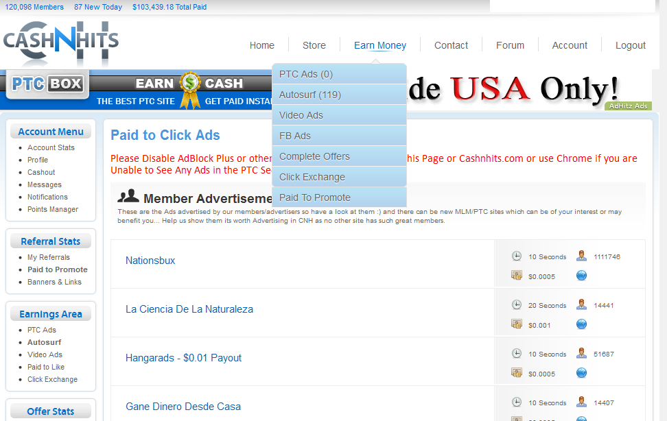Open the Store menu
Image resolution: width=667 pixels, height=421 pixels.
pos(314,45)
